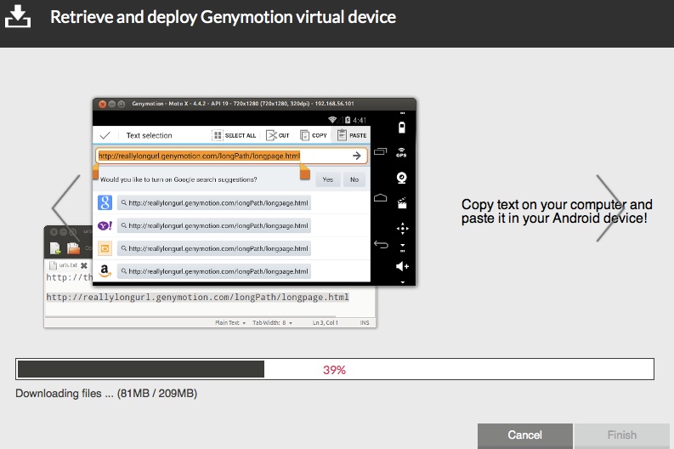Open the webcam icon in emulator sidebar

[402, 178]
